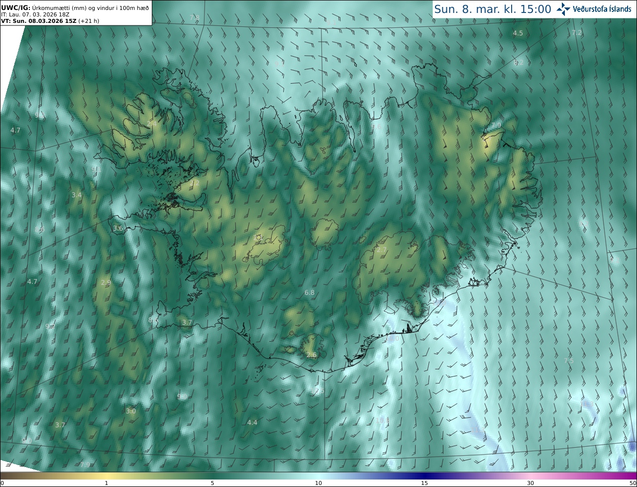The width and height of the screenshot is (637, 487).
Task: Click the 2.6 value label near south coast
Action: [312, 355]
